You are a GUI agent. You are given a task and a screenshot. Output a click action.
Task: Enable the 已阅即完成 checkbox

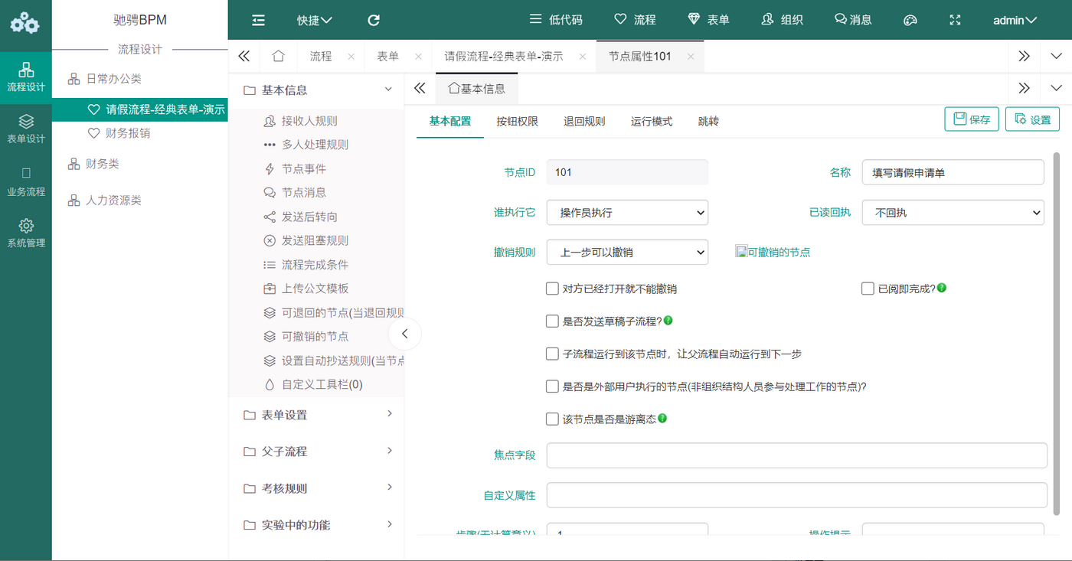pyautogui.click(x=868, y=289)
